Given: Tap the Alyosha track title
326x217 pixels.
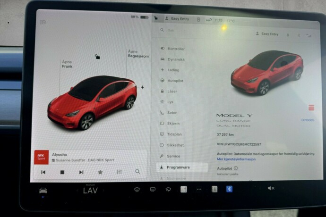Looking at the screenshot, I should [59, 155].
